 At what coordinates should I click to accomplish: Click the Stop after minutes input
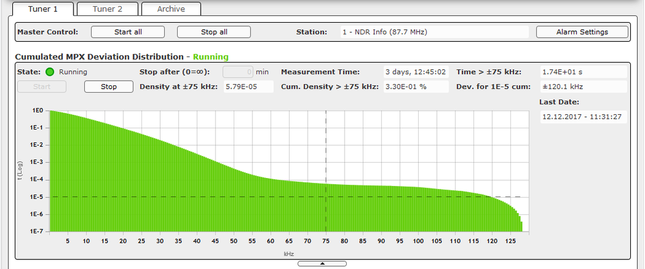click(x=238, y=72)
